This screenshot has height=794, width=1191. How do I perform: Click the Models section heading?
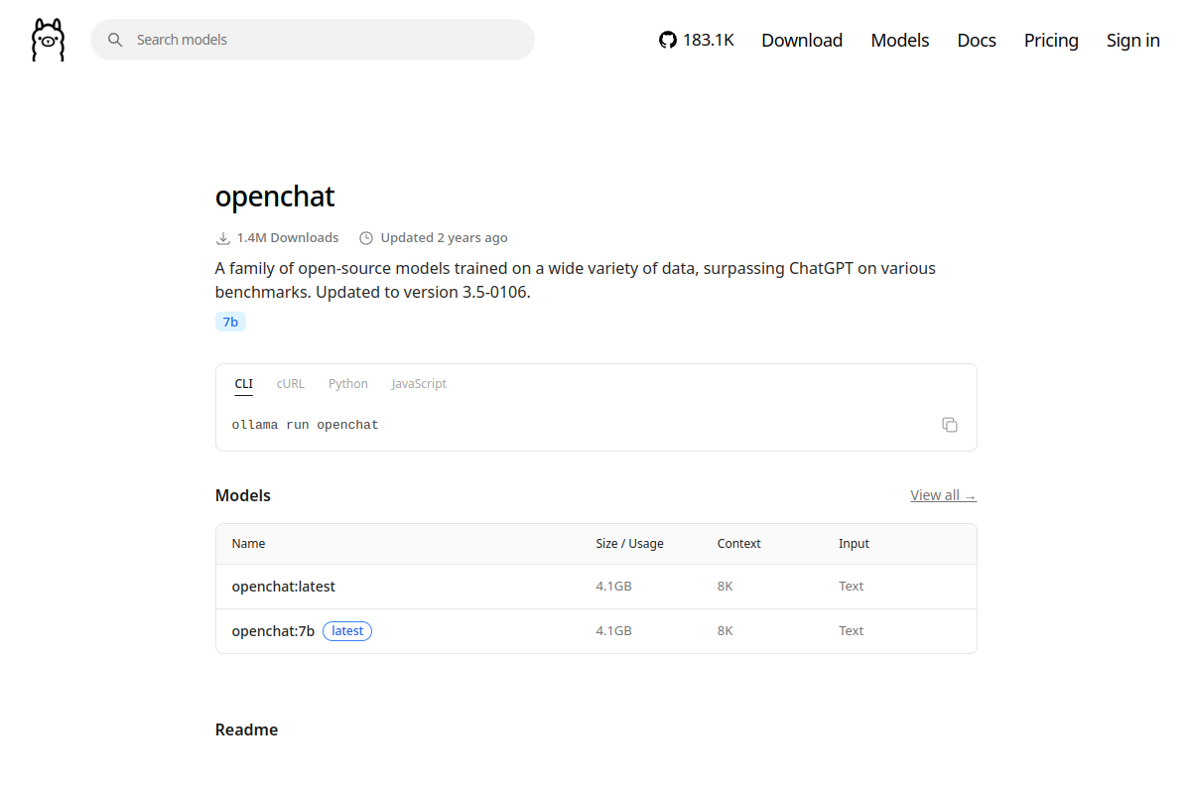tap(243, 495)
